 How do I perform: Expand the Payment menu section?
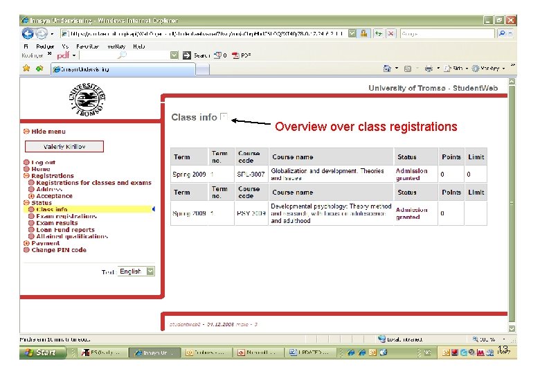(26, 243)
